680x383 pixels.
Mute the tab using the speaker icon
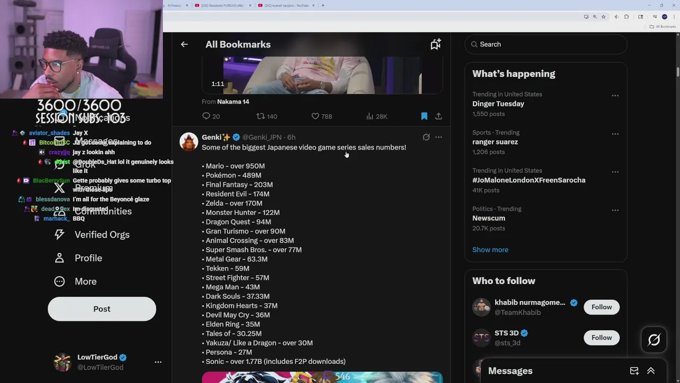[617, 16]
